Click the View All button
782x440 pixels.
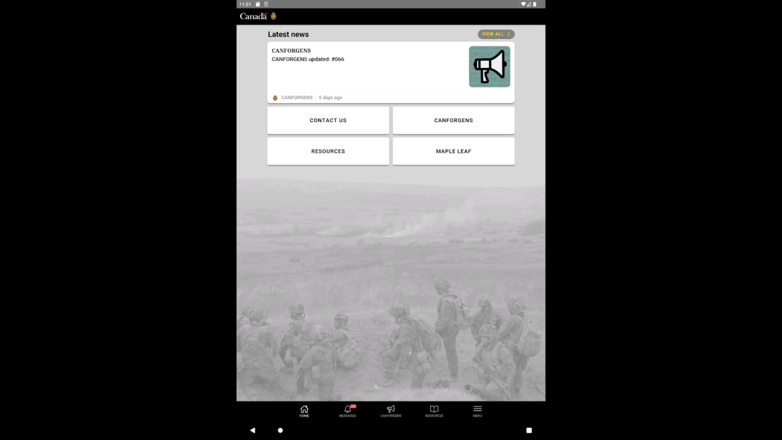coord(496,34)
